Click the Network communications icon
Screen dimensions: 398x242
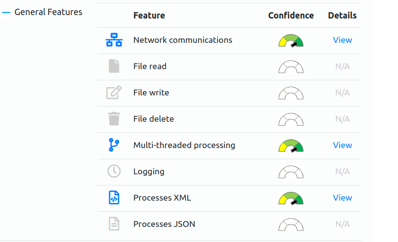pyautogui.click(x=114, y=40)
